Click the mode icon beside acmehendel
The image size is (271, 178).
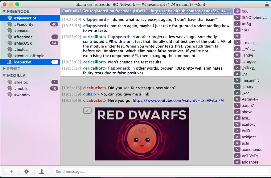237,149
